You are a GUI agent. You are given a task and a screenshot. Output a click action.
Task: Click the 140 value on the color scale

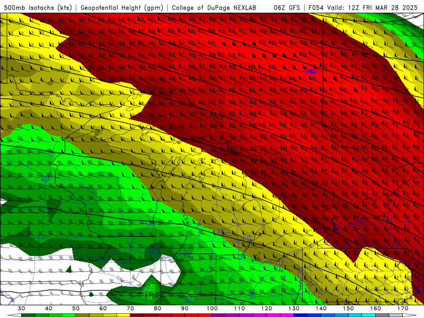click(x=321, y=308)
